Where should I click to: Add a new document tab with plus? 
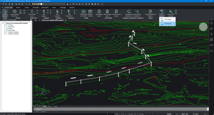coord(69,20)
